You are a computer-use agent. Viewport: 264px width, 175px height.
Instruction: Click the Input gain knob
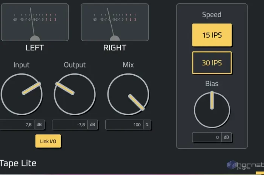(x=21, y=94)
